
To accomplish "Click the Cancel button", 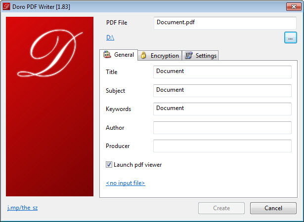I will point(273,208).
